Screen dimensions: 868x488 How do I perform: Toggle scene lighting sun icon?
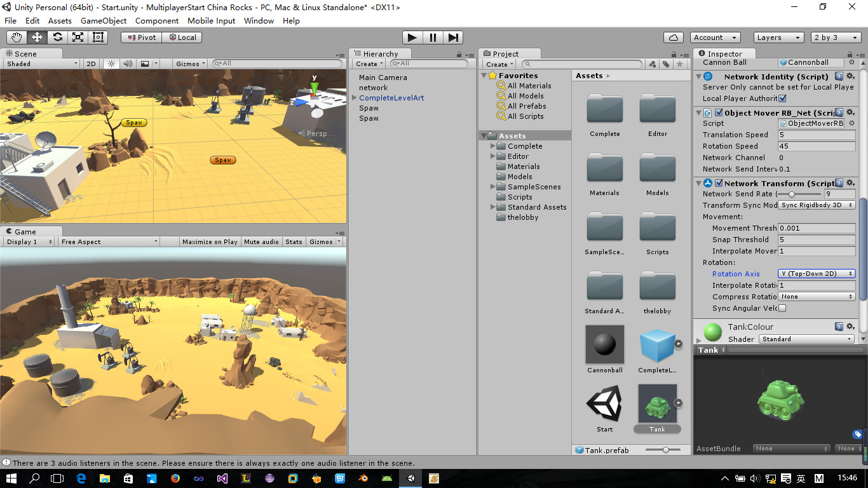coord(112,64)
